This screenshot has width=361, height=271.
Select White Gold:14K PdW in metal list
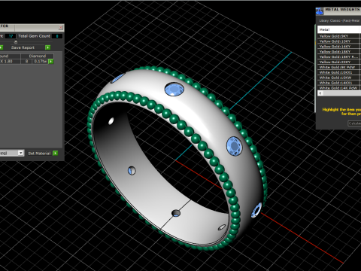click(x=339, y=88)
